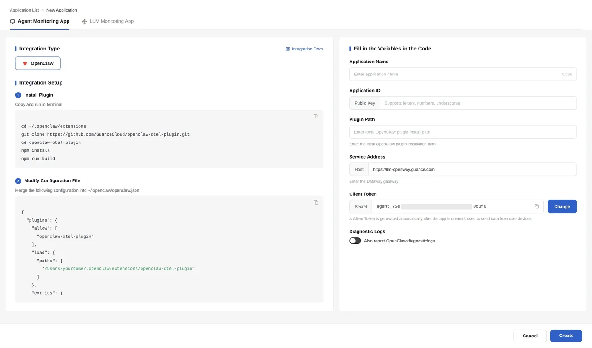This screenshot has height=348, width=592.
Task: Click the "cd ~/.openclaw/extensions" command line
Action: [54, 126]
